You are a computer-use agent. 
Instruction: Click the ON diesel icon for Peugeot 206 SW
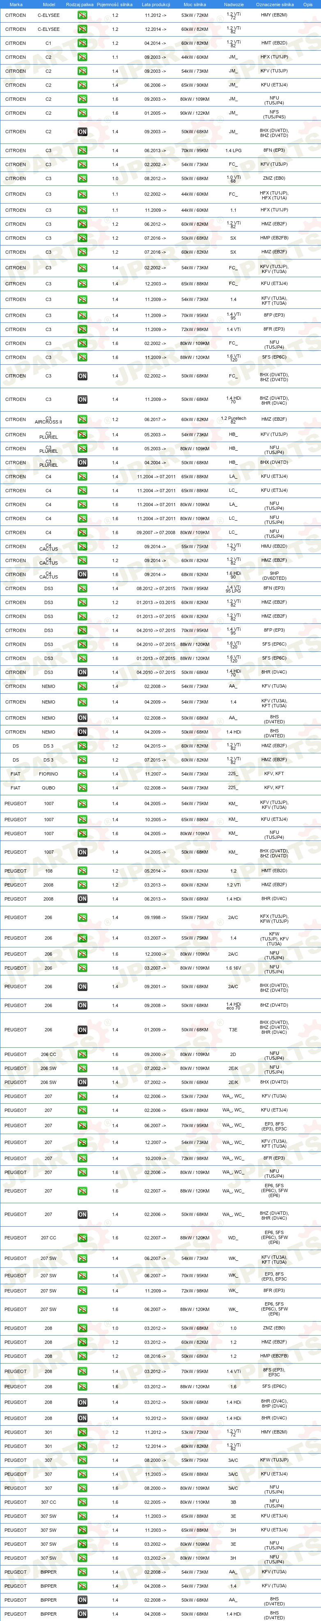coord(82,1082)
